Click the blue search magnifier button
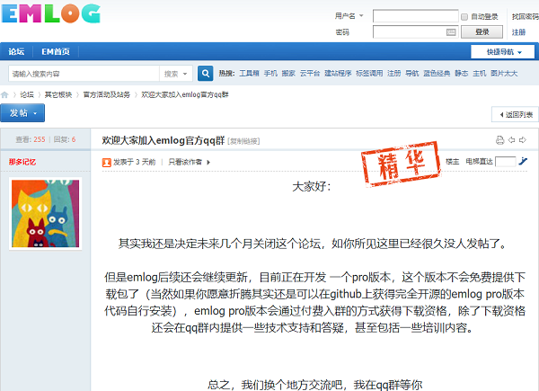 (205, 73)
